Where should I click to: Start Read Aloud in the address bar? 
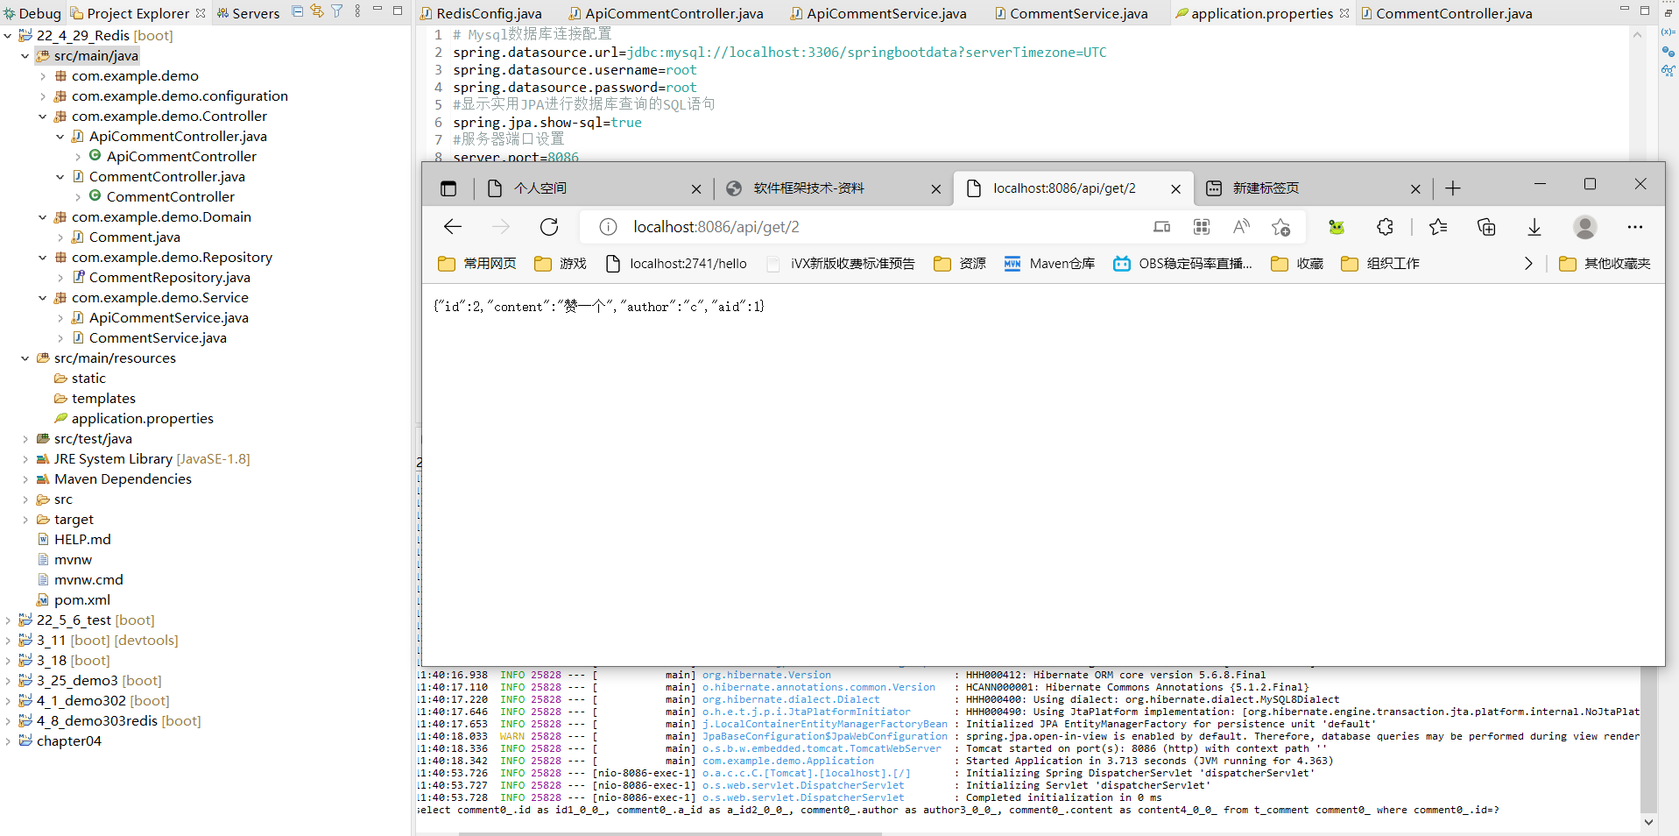point(1241,227)
